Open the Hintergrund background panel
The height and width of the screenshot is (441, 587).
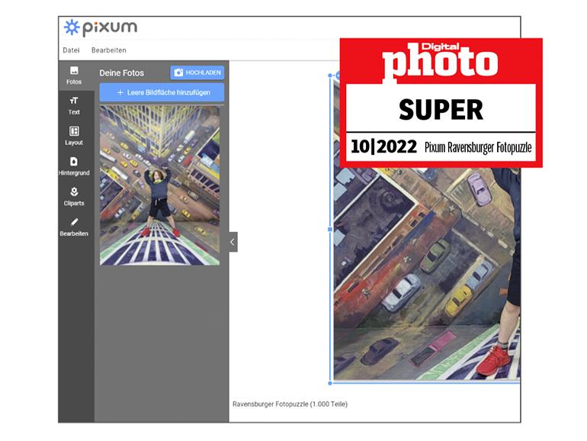(x=74, y=166)
